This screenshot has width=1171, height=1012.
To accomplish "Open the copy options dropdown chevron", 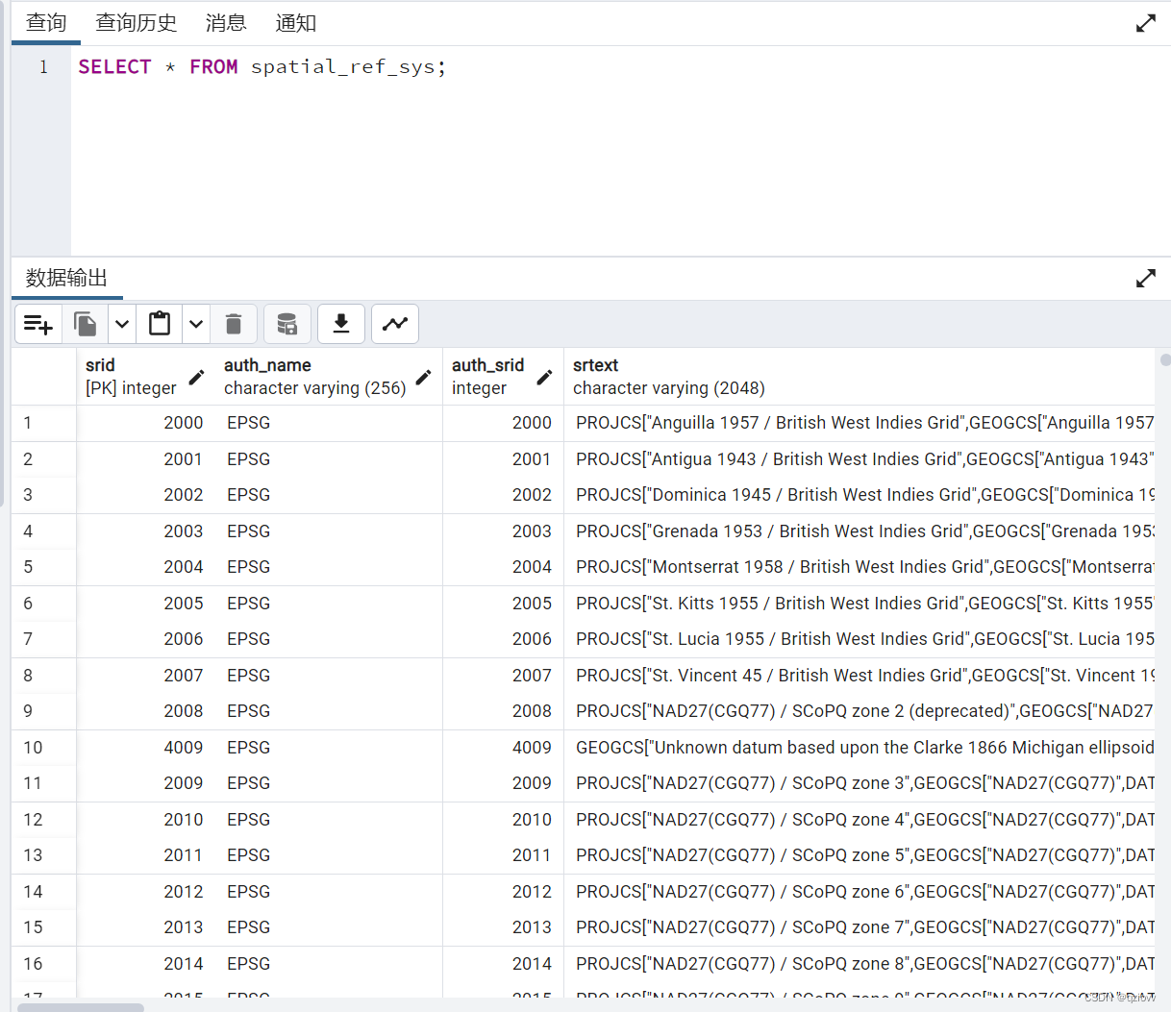I will point(121,324).
